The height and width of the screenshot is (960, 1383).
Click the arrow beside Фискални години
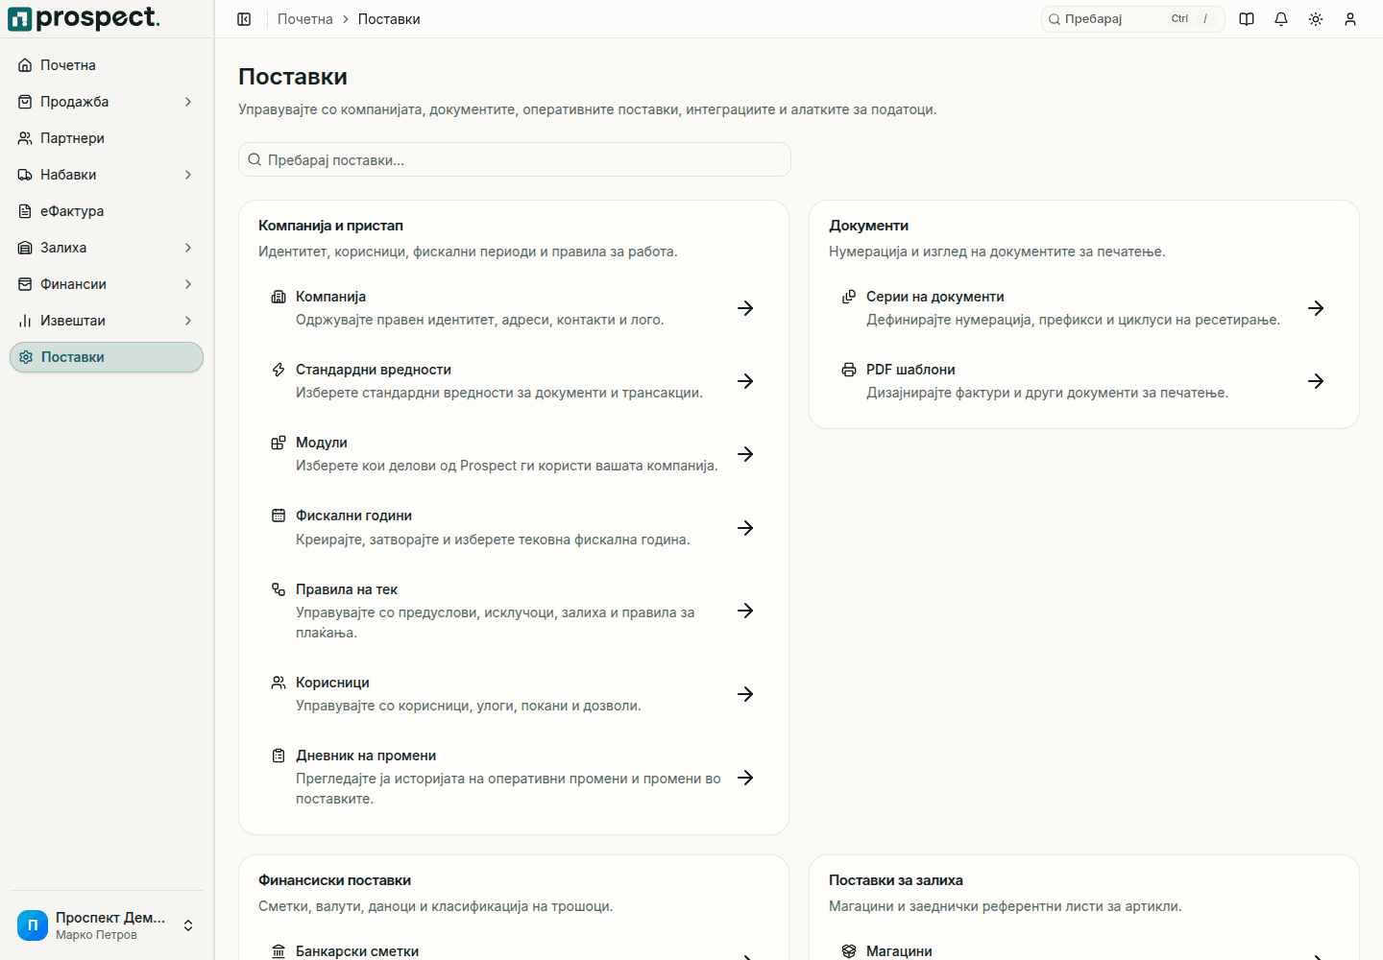coord(745,528)
